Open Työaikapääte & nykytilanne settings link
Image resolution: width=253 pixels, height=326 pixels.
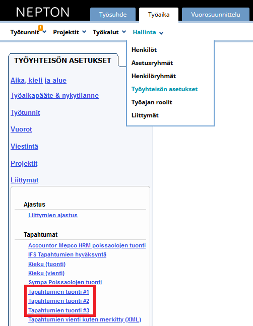click(54, 95)
